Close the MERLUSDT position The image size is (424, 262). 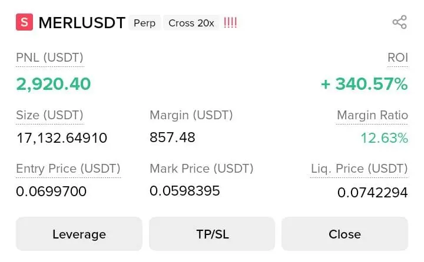[x=344, y=234]
